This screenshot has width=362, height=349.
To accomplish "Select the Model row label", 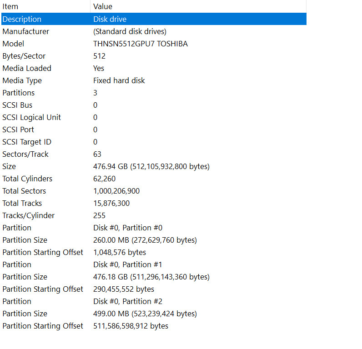I will click(13, 44).
